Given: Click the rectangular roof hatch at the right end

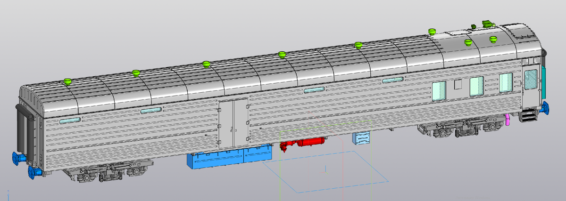Looking at the screenshot, I should [x=521, y=33].
